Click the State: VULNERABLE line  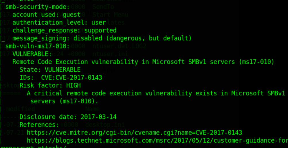[50, 70]
